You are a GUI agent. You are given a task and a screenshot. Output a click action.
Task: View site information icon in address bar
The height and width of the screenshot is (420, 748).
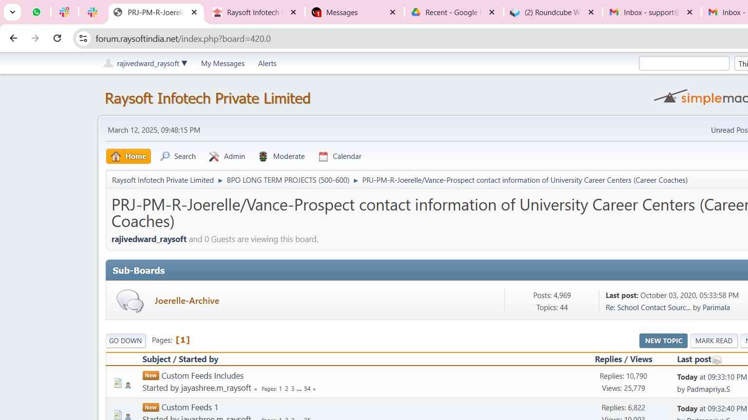[x=83, y=38]
